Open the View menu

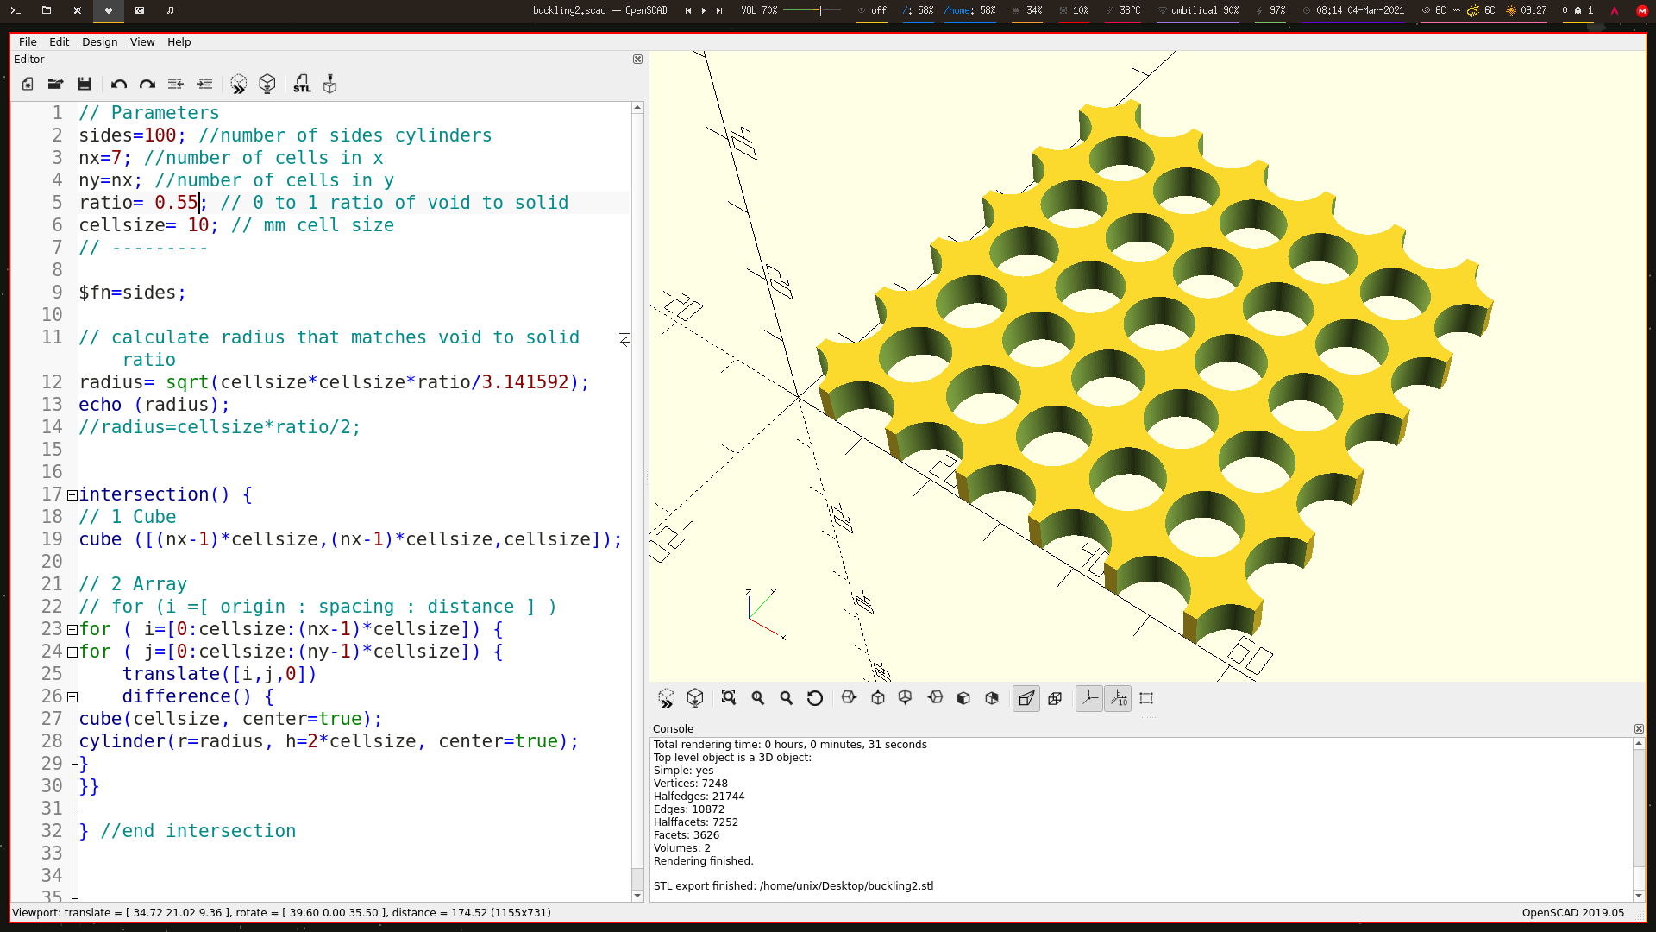[141, 41]
